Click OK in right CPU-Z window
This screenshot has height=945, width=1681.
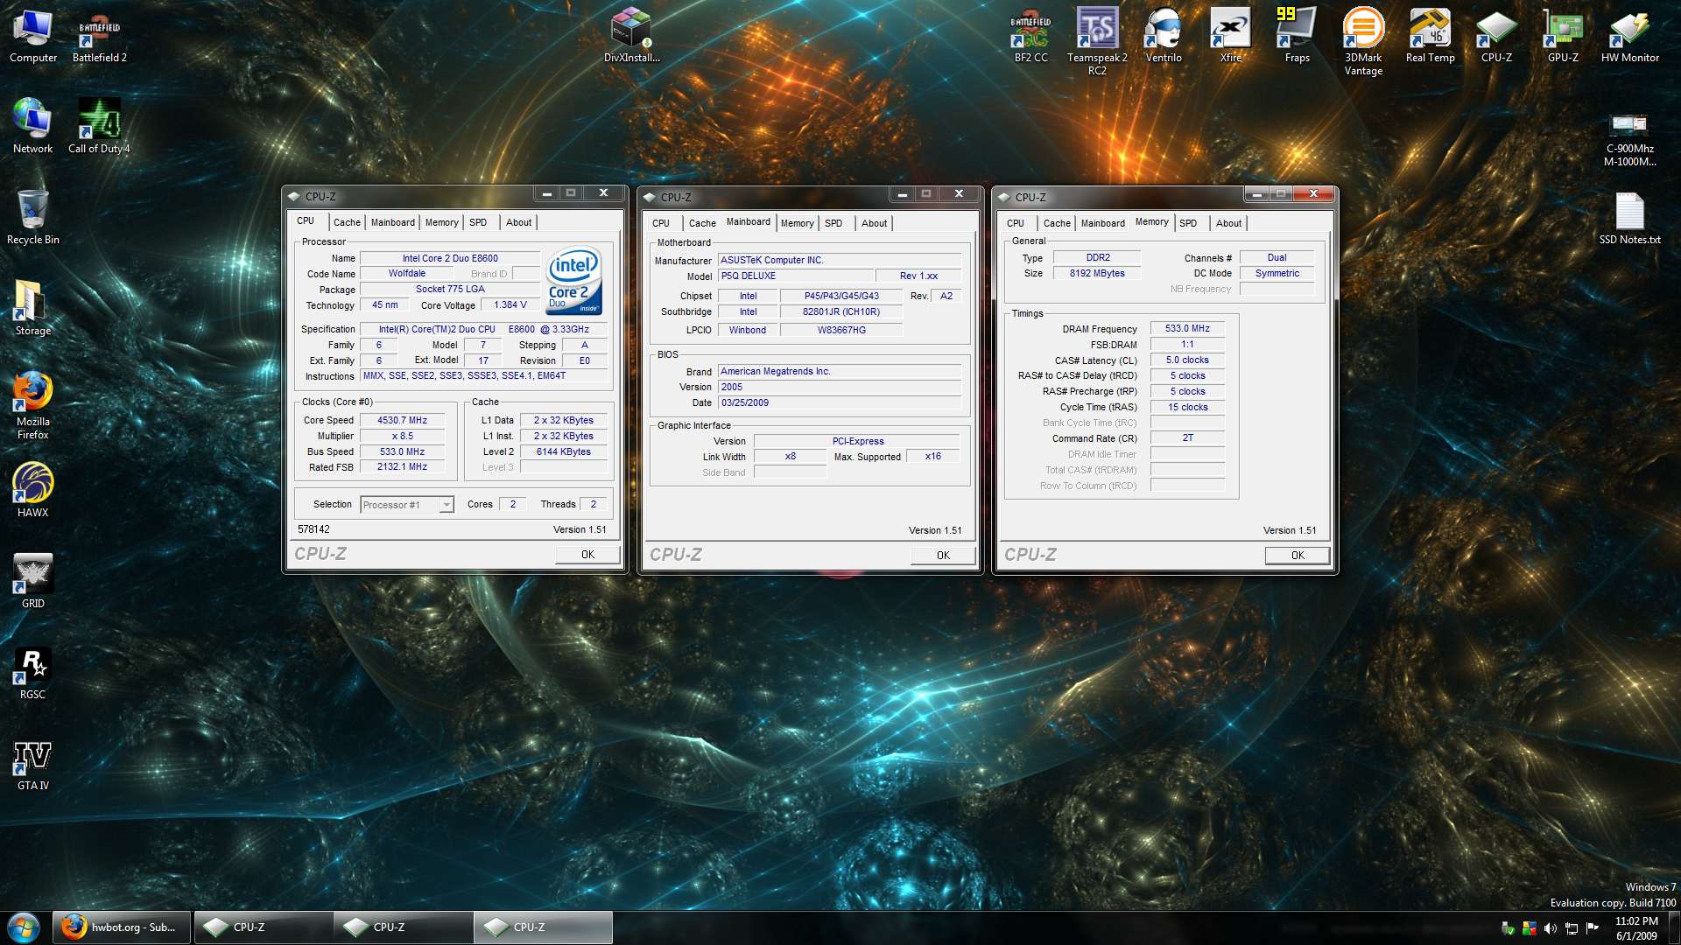(1298, 556)
